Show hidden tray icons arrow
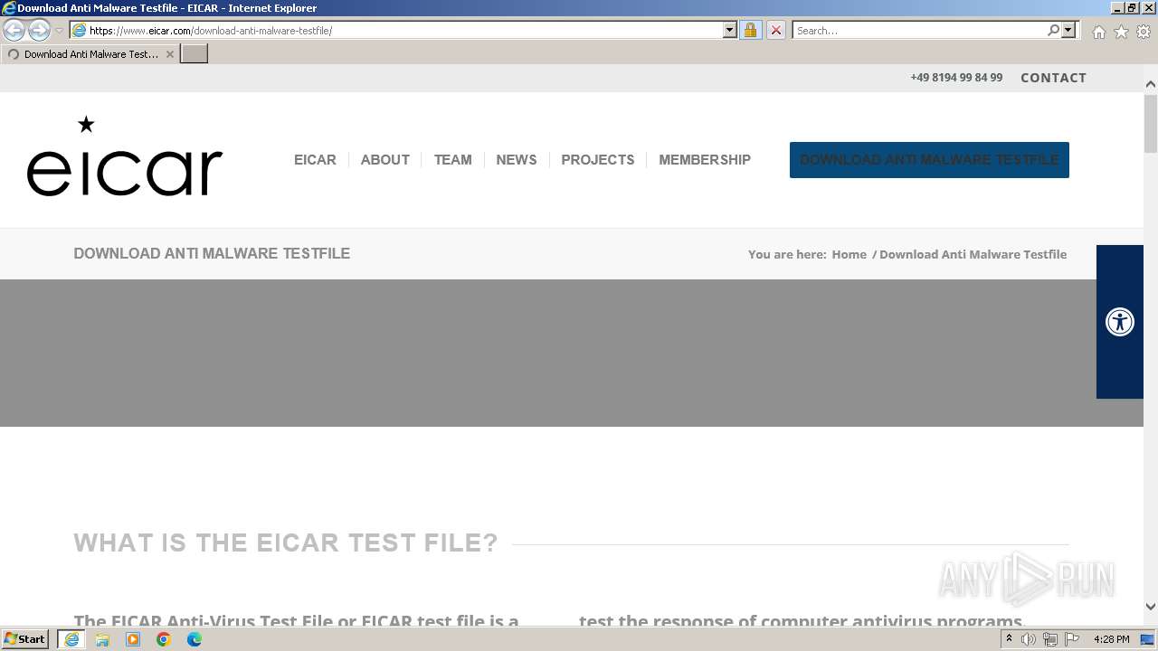The image size is (1158, 651). 1009,639
